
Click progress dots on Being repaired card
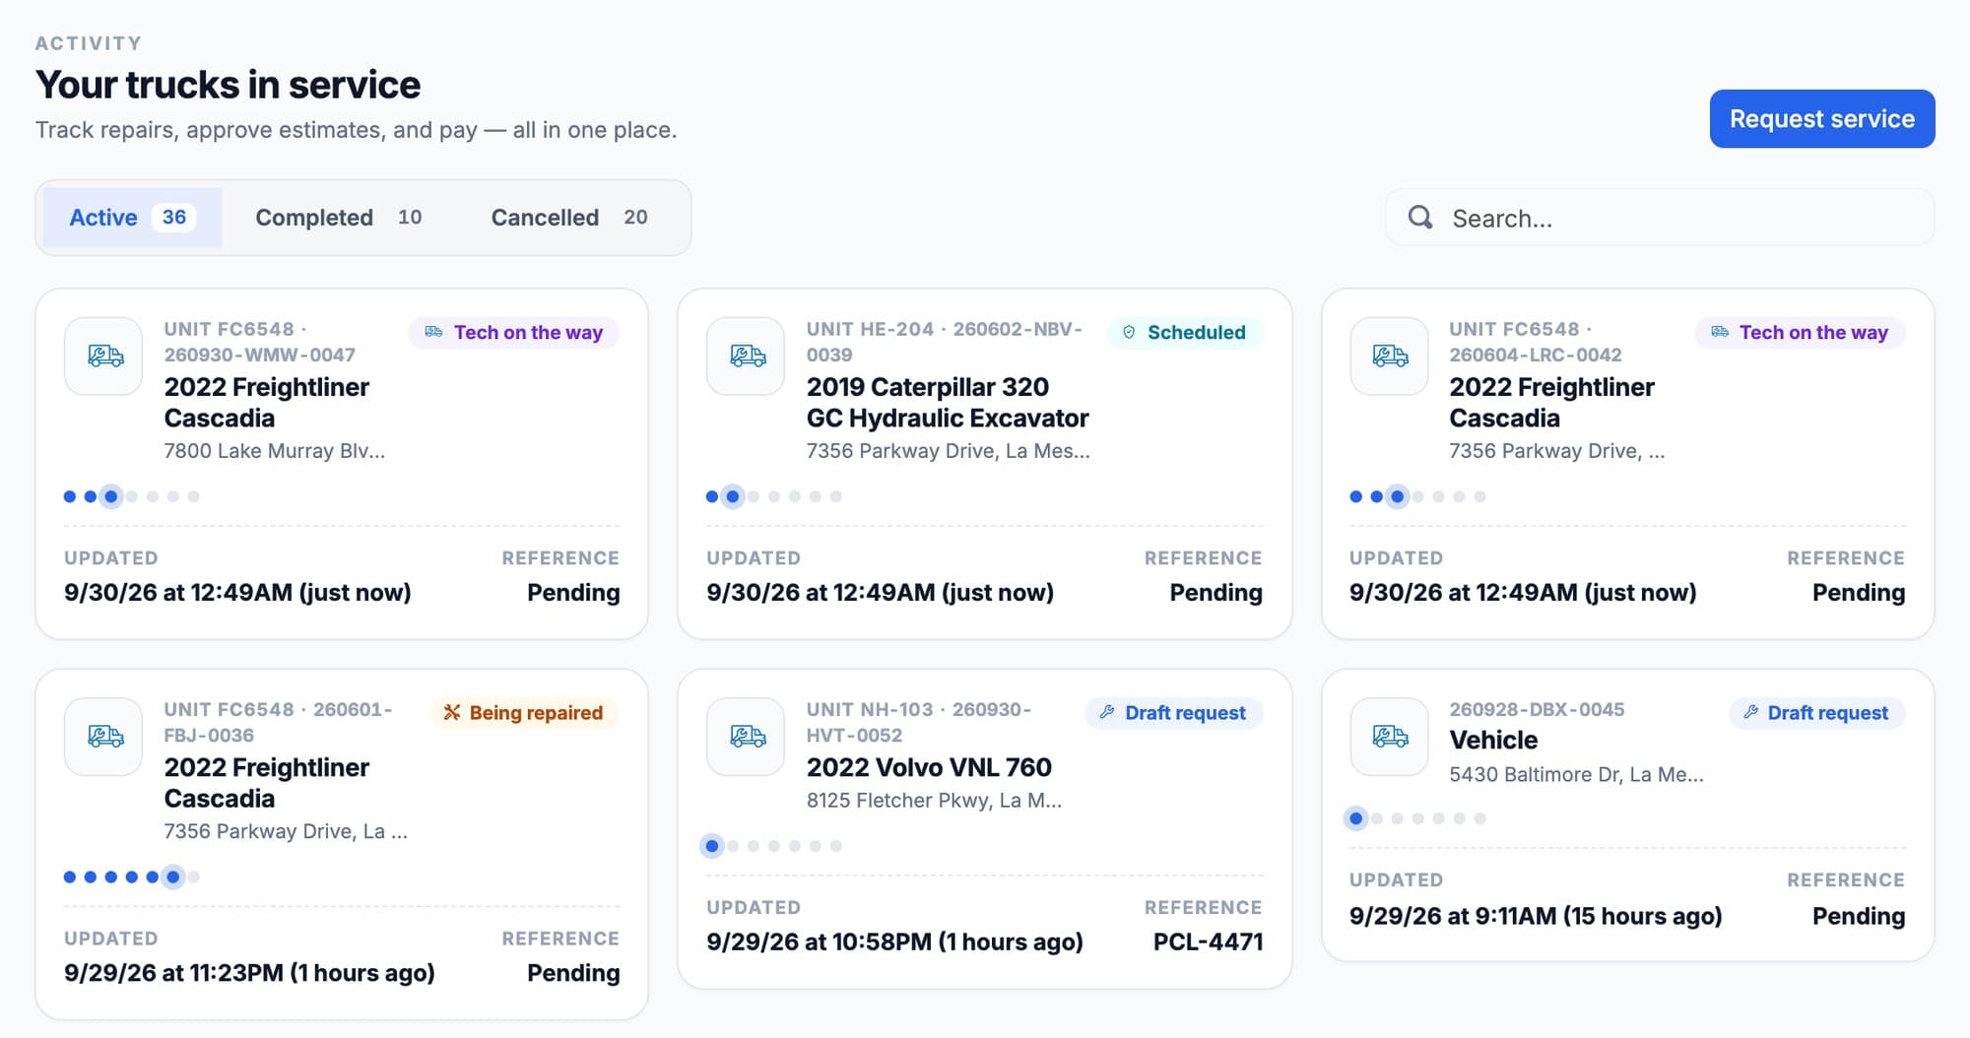click(x=132, y=876)
